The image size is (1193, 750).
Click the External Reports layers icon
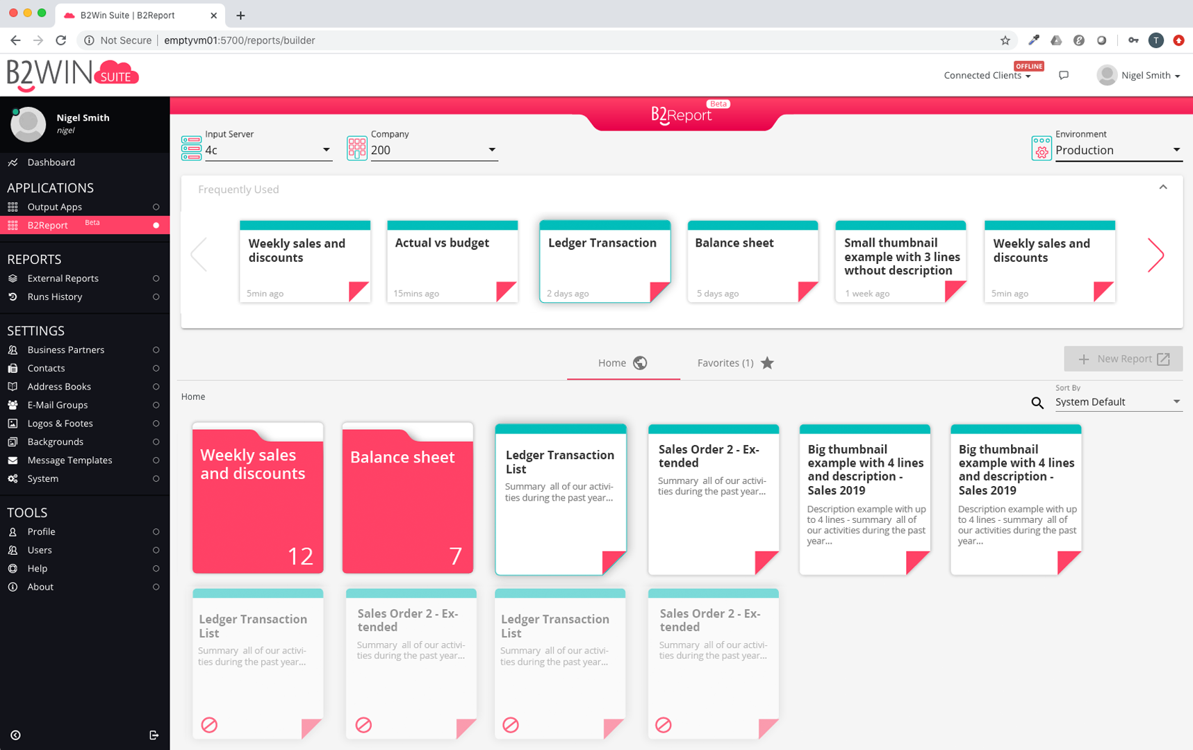pyautogui.click(x=13, y=278)
